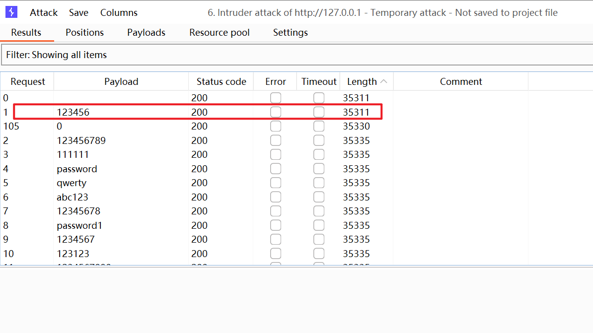Sort results by Status code column
Viewport: 593px width, 333px height.
coord(221,82)
